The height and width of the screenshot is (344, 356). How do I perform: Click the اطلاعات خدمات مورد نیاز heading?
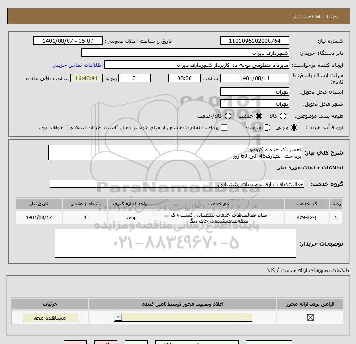point(310,168)
